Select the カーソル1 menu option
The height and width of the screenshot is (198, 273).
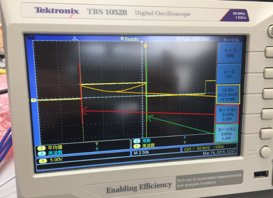pyautogui.click(x=227, y=114)
